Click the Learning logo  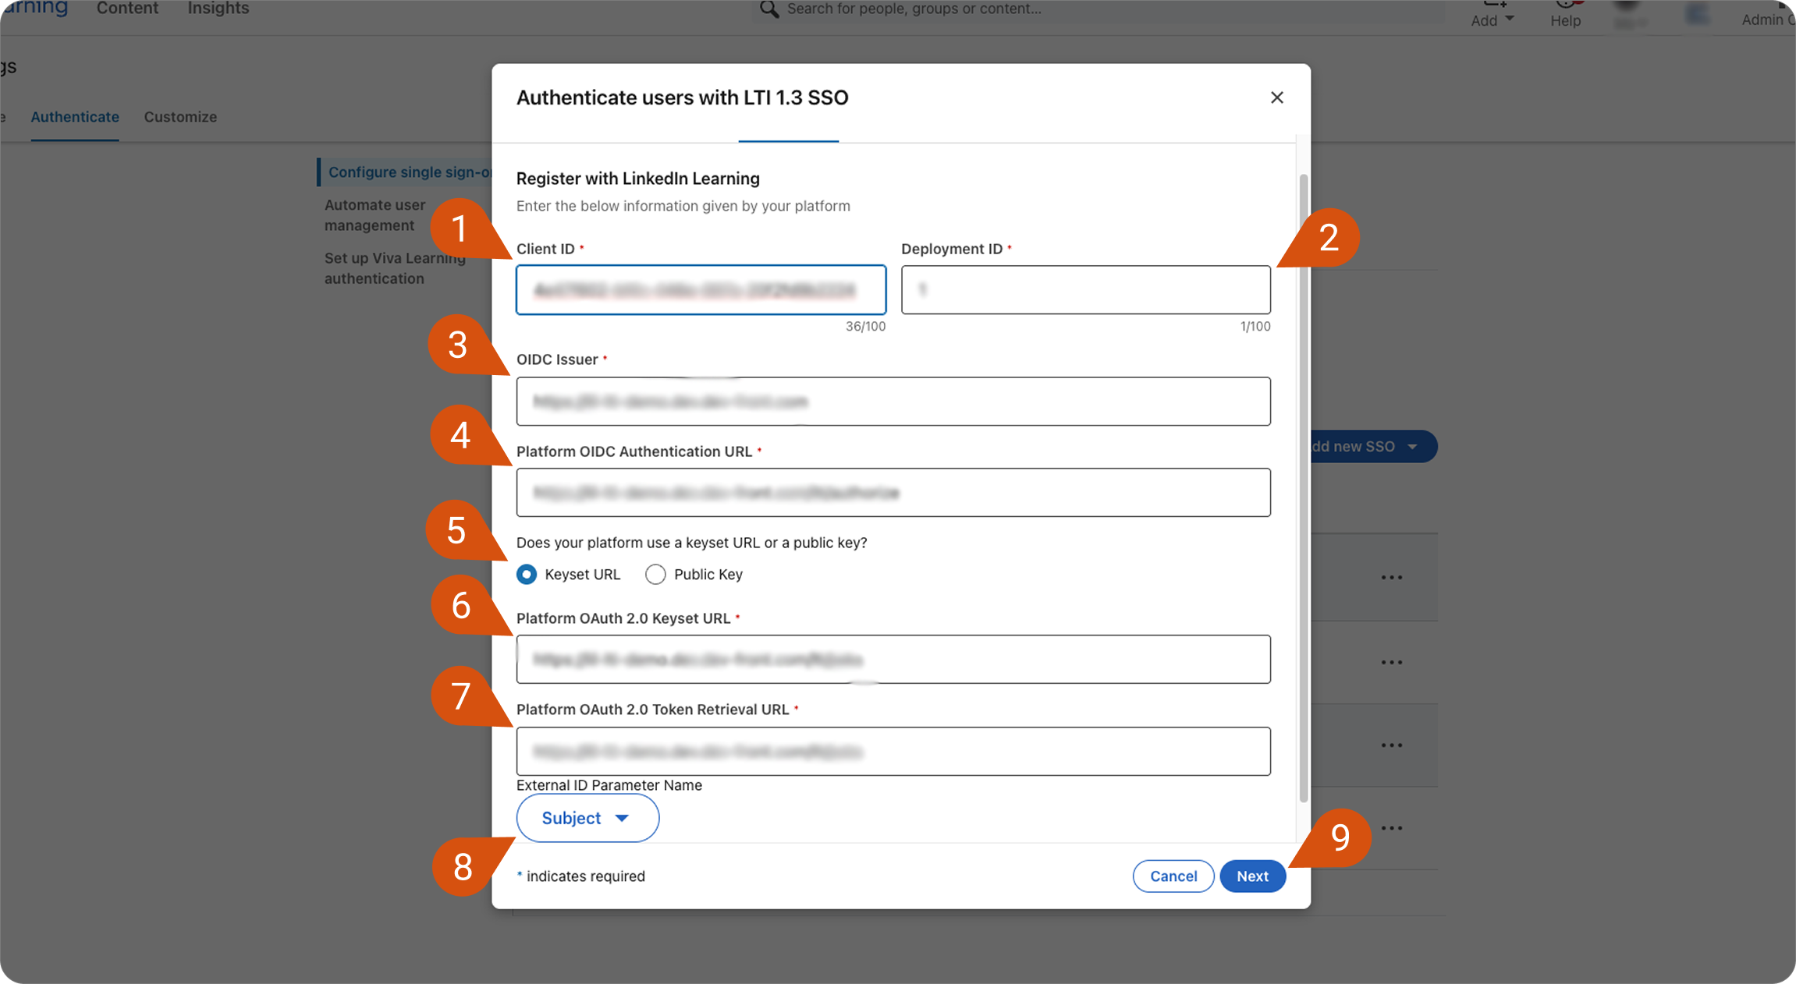[34, 9]
